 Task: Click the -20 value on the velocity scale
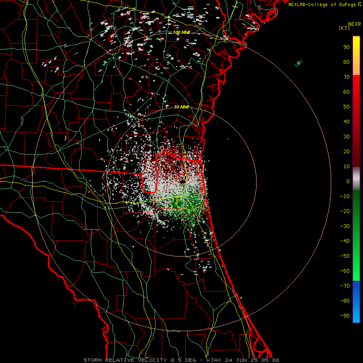(345, 211)
